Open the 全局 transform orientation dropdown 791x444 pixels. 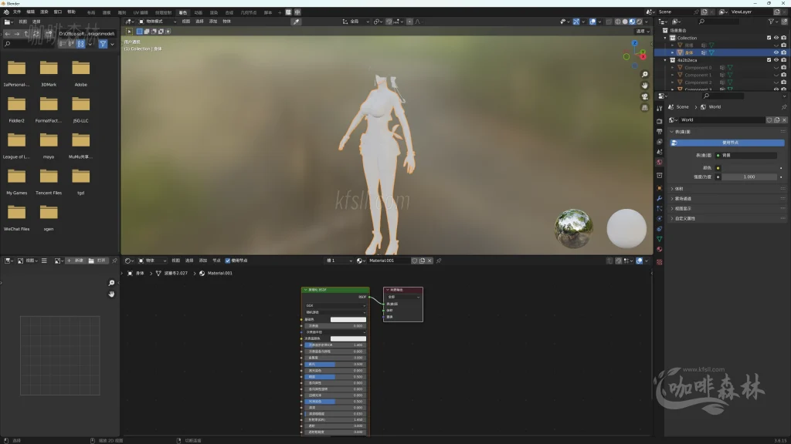pyautogui.click(x=356, y=22)
